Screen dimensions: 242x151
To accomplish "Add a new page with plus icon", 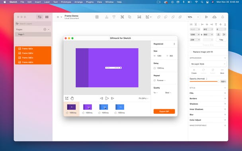I will coord(45,29).
